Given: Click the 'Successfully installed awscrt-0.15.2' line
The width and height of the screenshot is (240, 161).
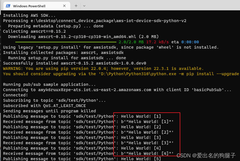Looking at the screenshot, I should (x=75, y=63).
